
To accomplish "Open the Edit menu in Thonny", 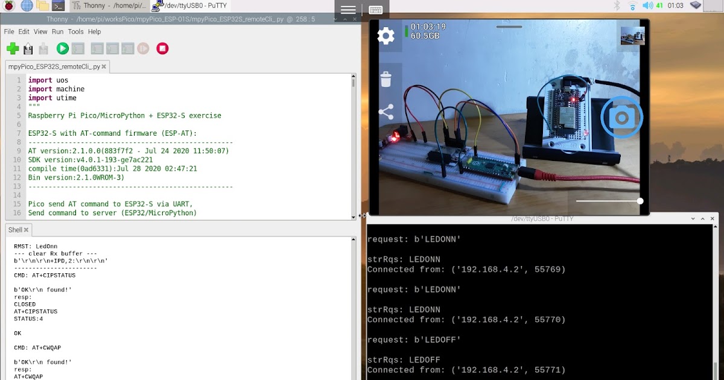I will click(24, 31).
